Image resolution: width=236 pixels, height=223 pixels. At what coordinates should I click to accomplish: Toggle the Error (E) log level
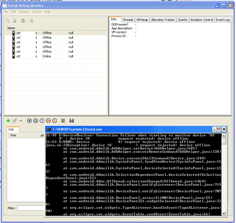(55, 121)
